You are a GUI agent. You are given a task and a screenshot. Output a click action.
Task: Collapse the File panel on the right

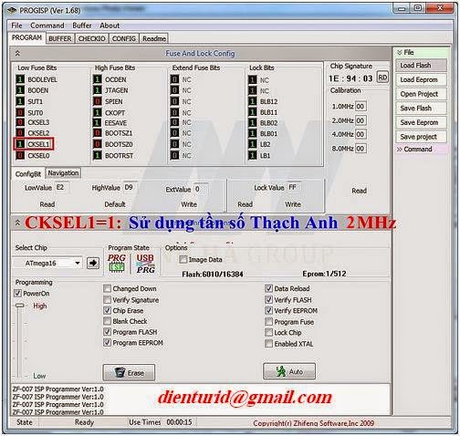point(399,52)
